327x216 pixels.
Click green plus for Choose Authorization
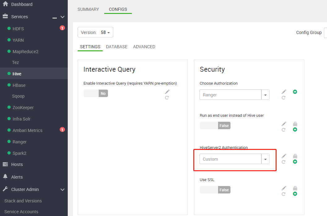[295, 92]
